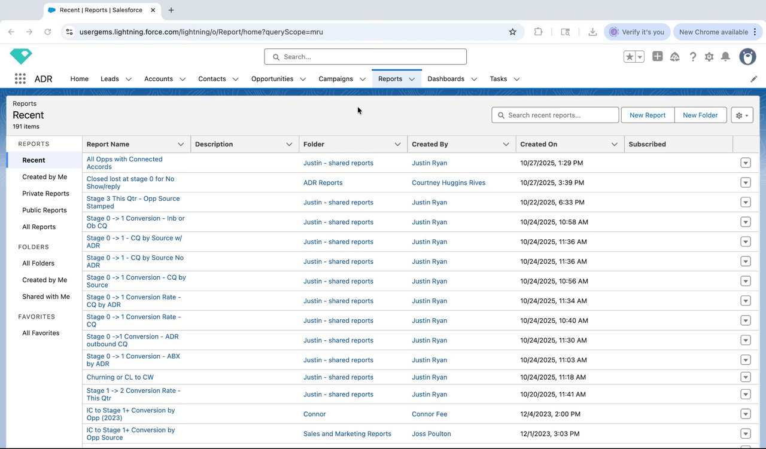Click the date 10/27/2025, 3:39 PM
The image size is (766, 449).
[552, 183]
